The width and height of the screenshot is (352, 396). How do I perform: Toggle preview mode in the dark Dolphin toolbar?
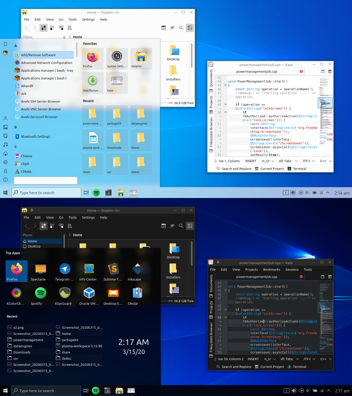point(190,226)
